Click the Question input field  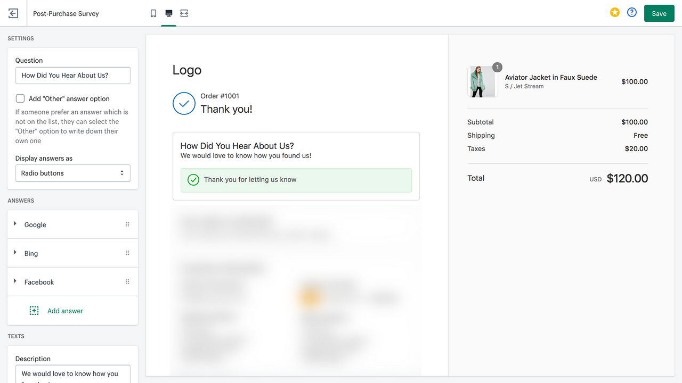click(73, 76)
